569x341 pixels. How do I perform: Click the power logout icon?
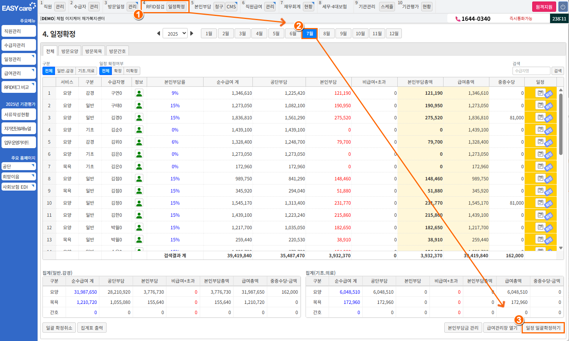pos(563,7)
